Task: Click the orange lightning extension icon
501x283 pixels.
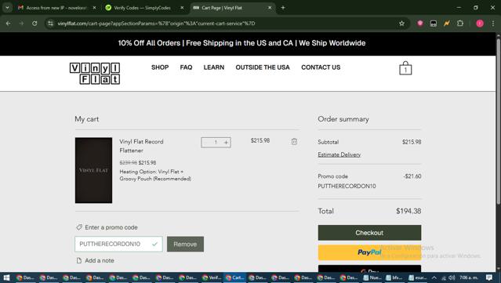Action: [x=447, y=24]
